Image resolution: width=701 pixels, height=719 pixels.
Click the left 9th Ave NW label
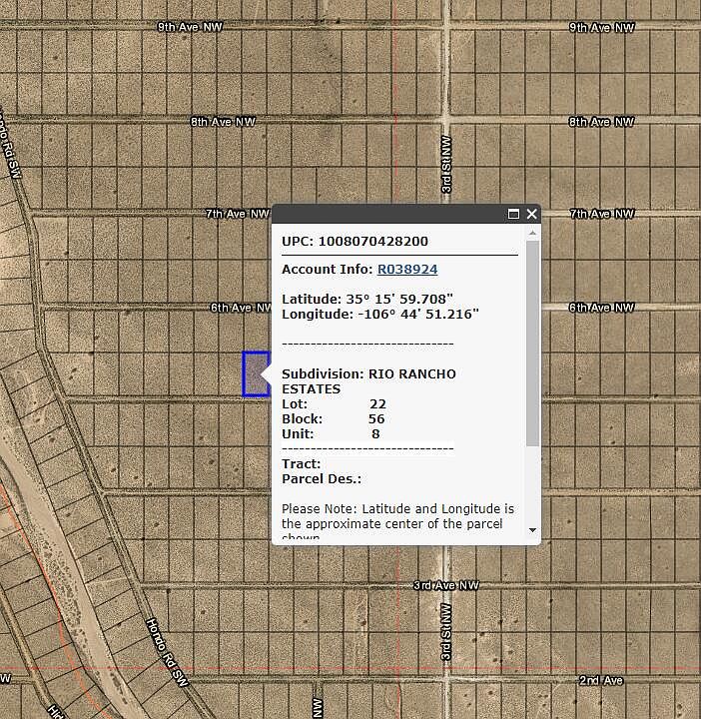pyautogui.click(x=191, y=27)
